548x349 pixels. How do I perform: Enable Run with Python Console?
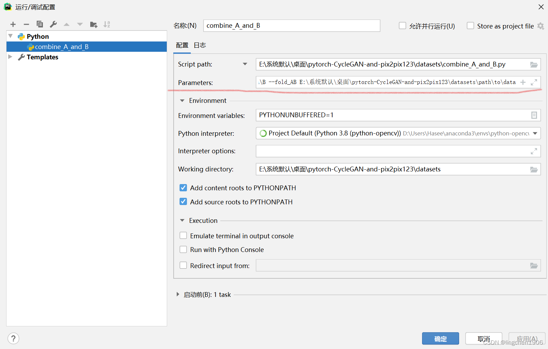click(183, 250)
